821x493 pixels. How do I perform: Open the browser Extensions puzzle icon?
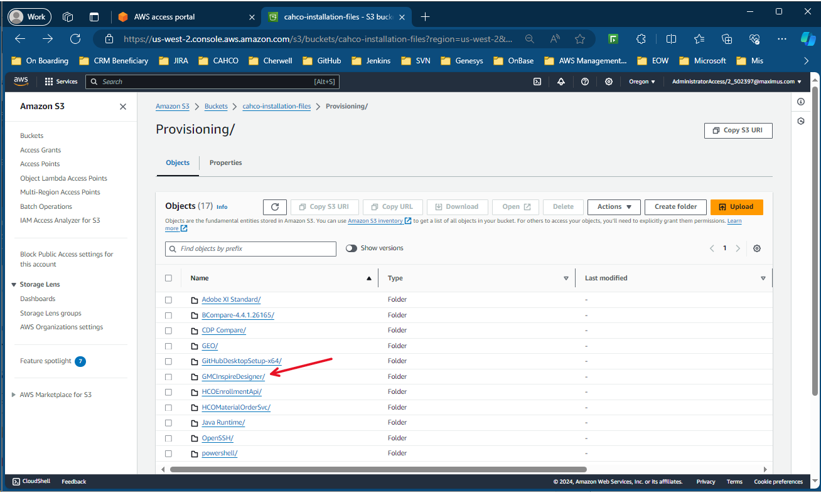(x=641, y=39)
